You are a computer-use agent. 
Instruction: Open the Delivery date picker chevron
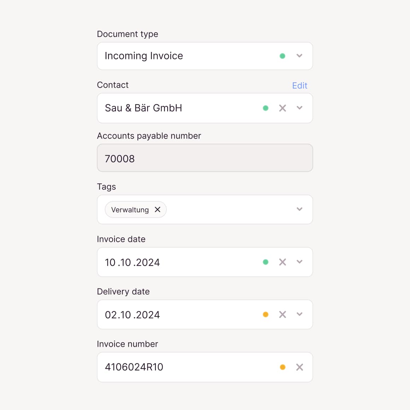click(x=299, y=315)
